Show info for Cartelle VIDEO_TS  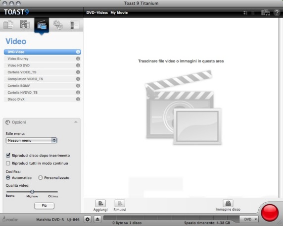click(78, 72)
